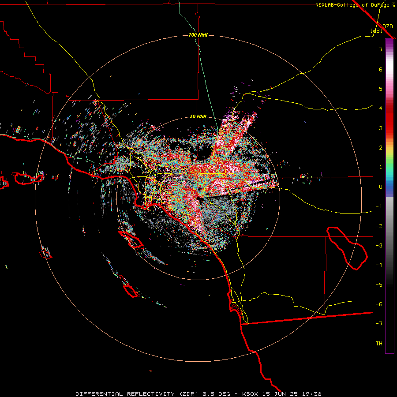Click the -5 value on the scale
This screenshot has height=397, width=397.
click(x=379, y=285)
